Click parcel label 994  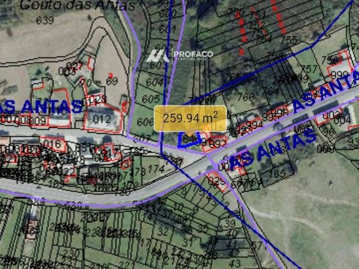(x=254, y=124)
